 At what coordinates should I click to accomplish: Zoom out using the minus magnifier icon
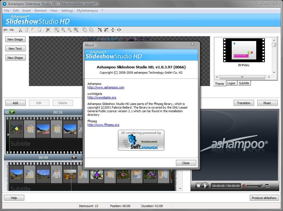point(69,30)
